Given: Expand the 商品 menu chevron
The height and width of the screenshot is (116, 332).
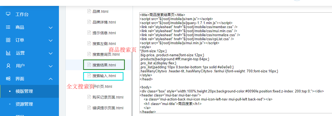Looking at the screenshot, I should point(51,27).
